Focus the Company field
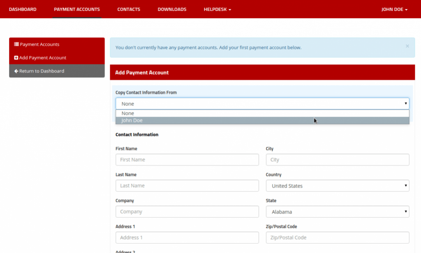421x253 pixels. [187, 212]
